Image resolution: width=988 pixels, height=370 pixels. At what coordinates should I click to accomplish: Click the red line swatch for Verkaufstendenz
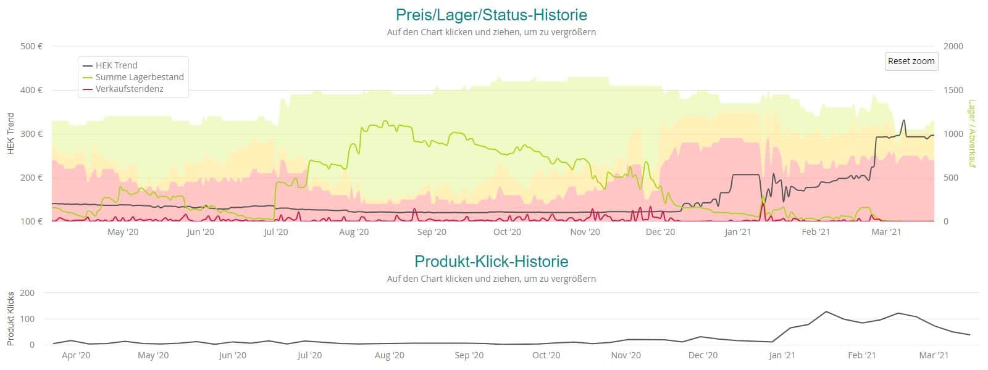pyautogui.click(x=87, y=89)
